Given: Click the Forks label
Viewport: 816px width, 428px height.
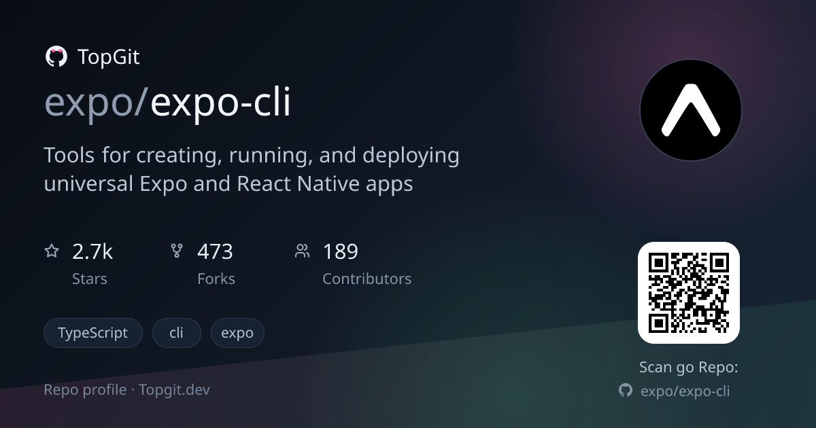Looking at the screenshot, I should 216,279.
